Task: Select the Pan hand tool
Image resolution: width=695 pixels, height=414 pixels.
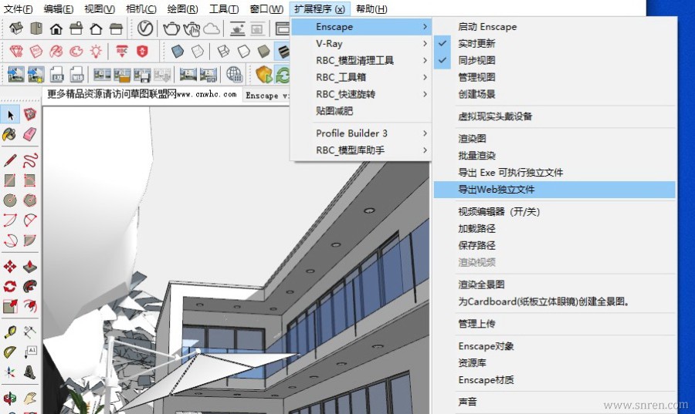Action: [x=29, y=398]
